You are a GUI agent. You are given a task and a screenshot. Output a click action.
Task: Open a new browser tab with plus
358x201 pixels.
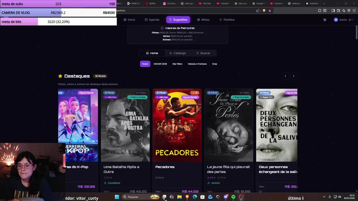324,3
